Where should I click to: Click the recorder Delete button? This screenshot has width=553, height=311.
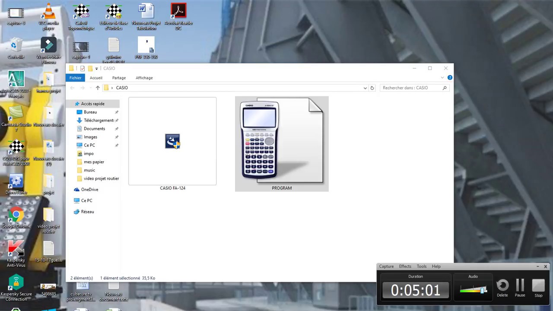click(x=502, y=288)
